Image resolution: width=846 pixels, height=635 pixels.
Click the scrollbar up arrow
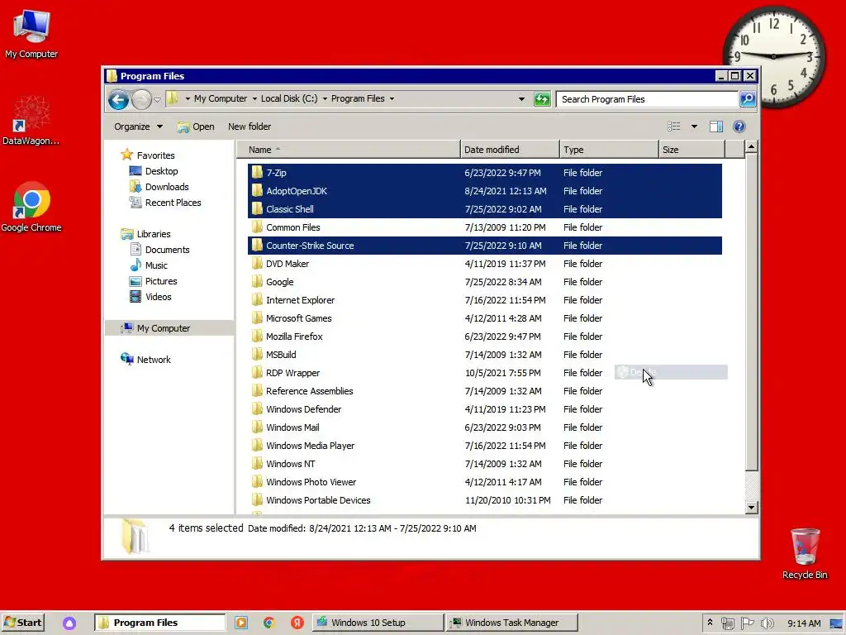pyautogui.click(x=751, y=147)
